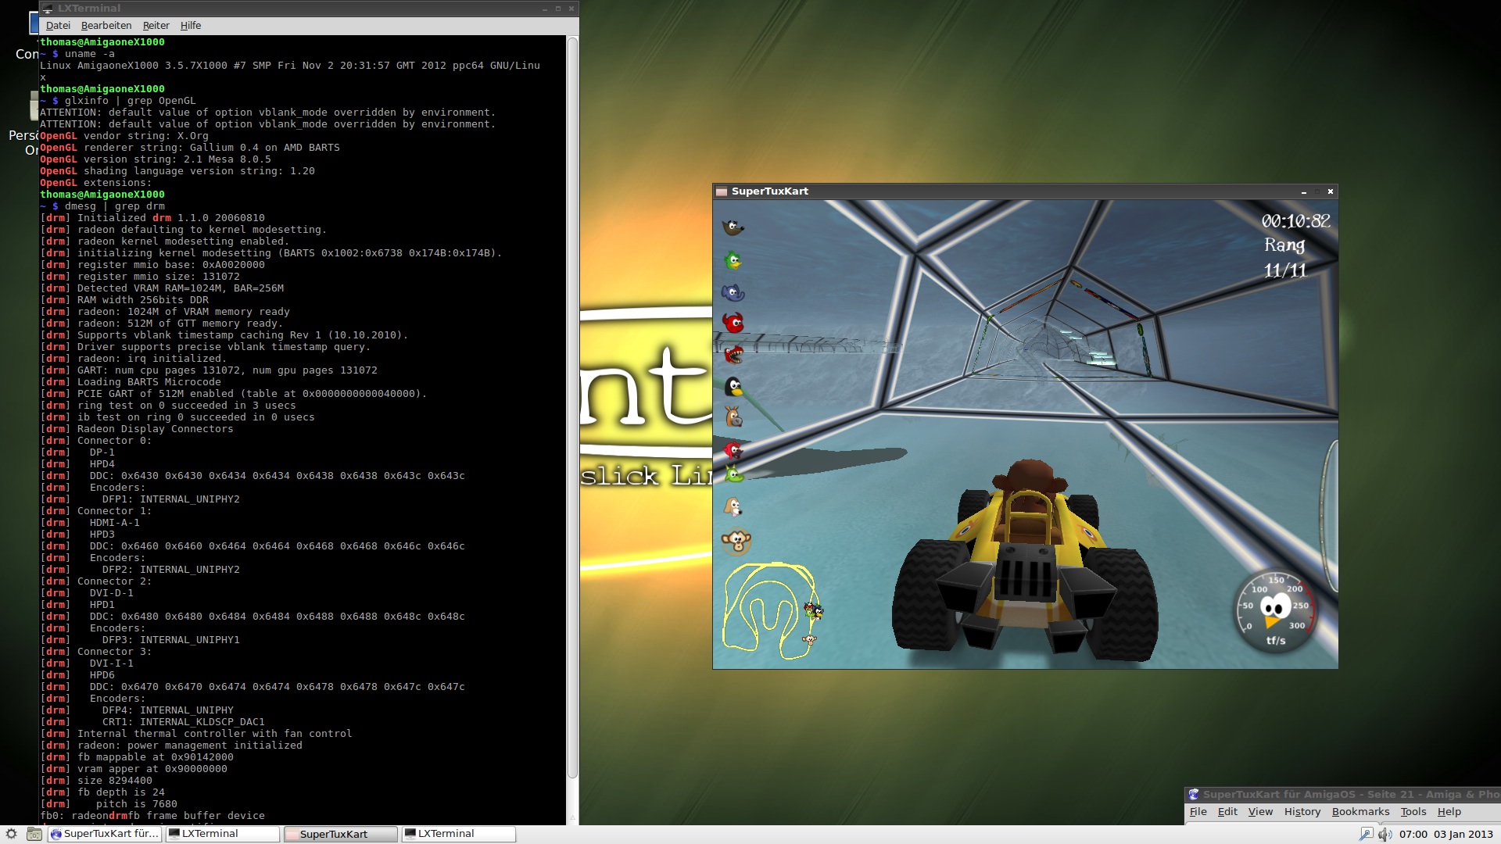Click the rank readout 11/11
The width and height of the screenshot is (1501, 844).
tap(1285, 270)
